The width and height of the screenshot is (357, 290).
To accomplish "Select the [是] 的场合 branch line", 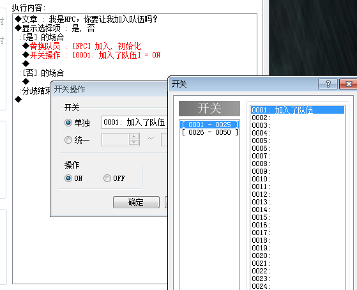I will click(42, 37).
